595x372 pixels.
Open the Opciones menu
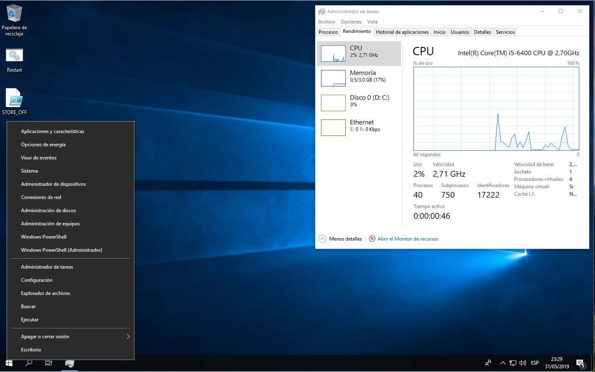351,22
